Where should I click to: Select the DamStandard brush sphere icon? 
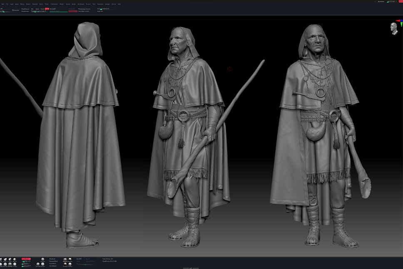click(5, 264)
